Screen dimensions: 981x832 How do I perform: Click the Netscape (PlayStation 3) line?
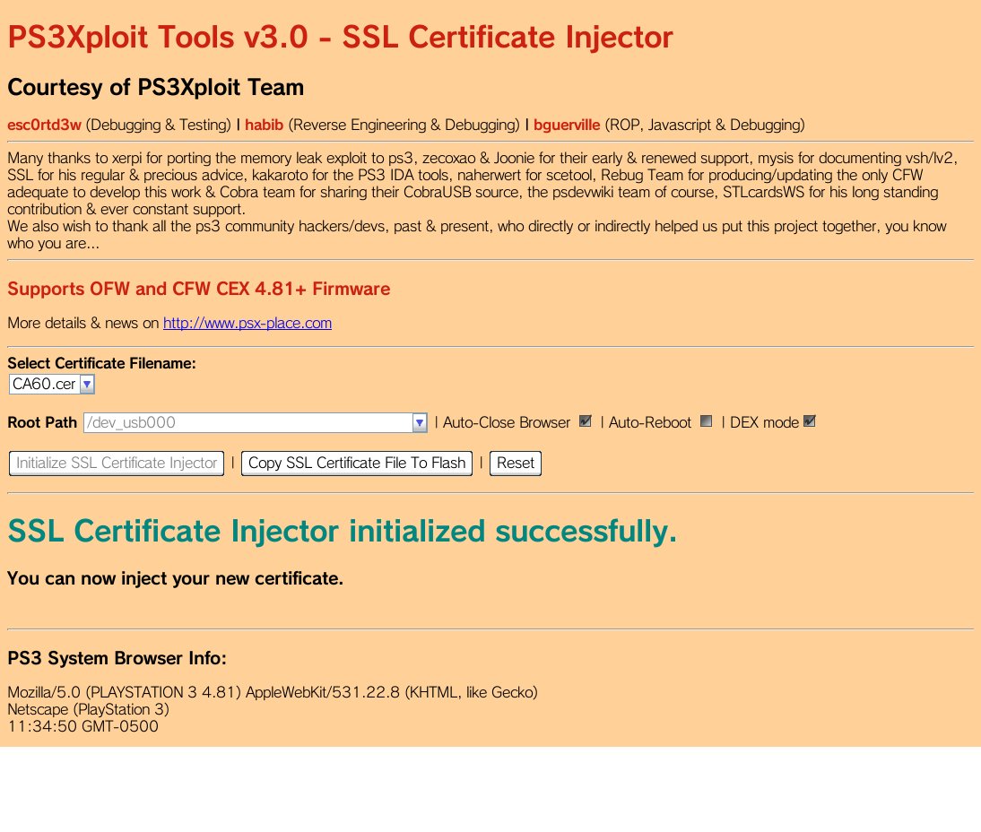[x=88, y=709]
